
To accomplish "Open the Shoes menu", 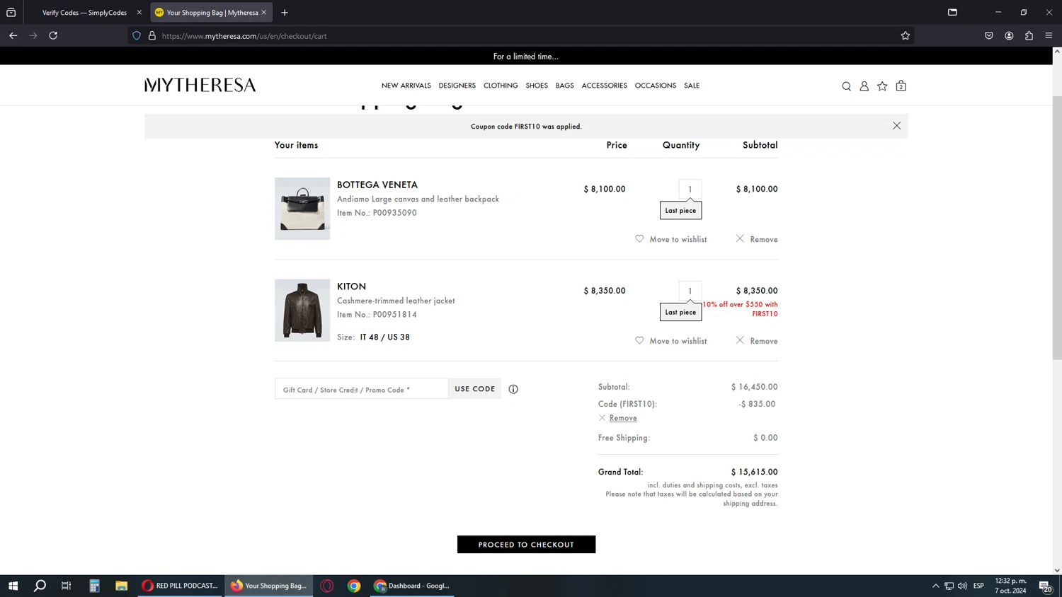I will [x=537, y=86].
